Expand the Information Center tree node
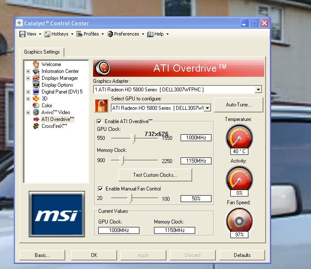Viewport: 311px width, 269px height. tap(28, 71)
